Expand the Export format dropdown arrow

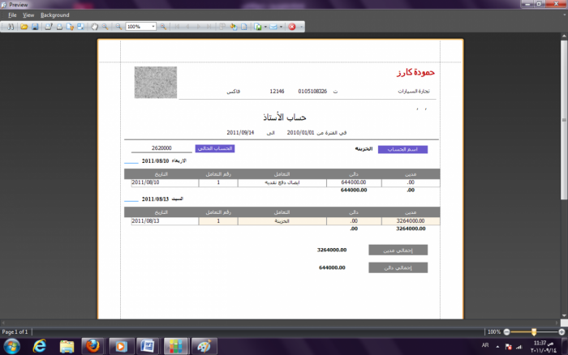(x=264, y=27)
